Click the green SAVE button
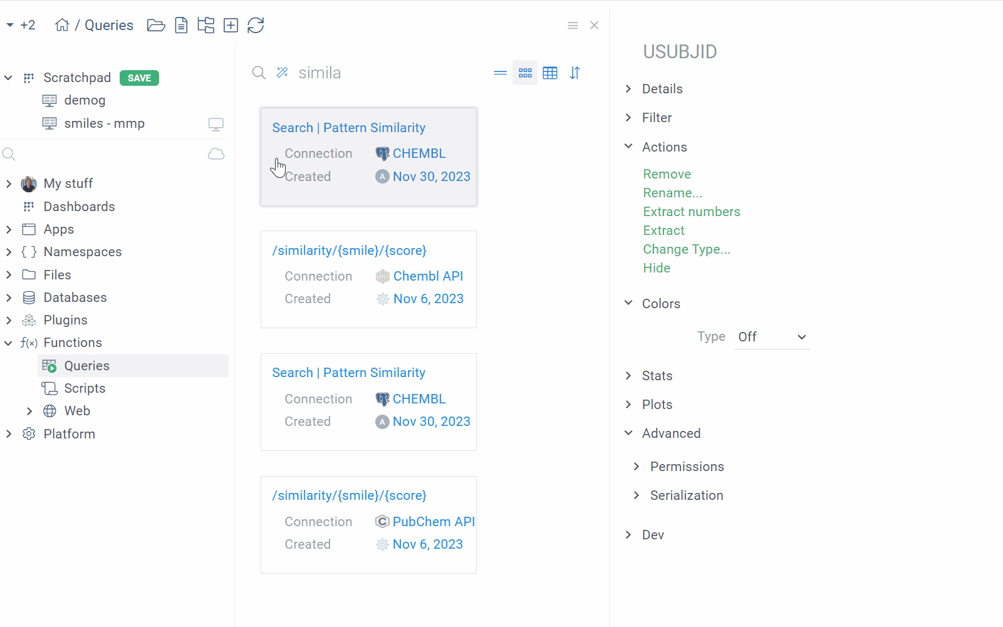The height and width of the screenshot is (627, 1003). pyautogui.click(x=139, y=78)
